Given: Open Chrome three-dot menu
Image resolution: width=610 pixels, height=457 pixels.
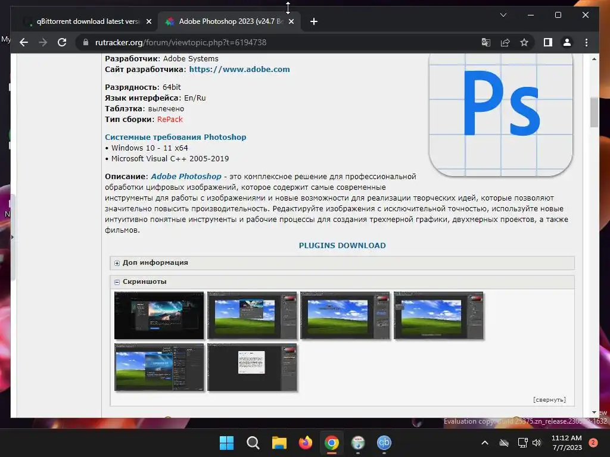Looking at the screenshot, I should pos(586,42).
